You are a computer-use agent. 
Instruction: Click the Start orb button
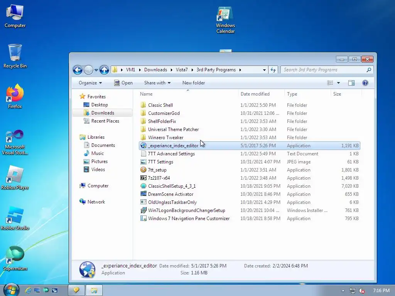pyautogui.click(x=11, y=290)
